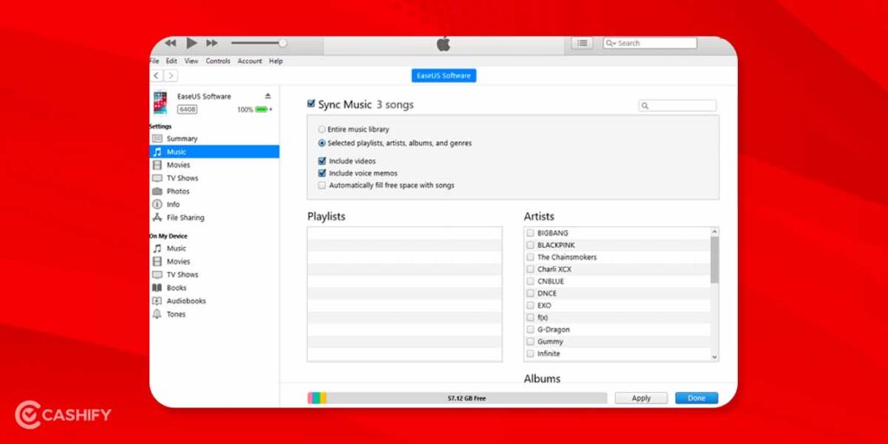The width and height of the screenshot is (888, 444).
Task: Select Music under Settings
Action: (214, 152)
